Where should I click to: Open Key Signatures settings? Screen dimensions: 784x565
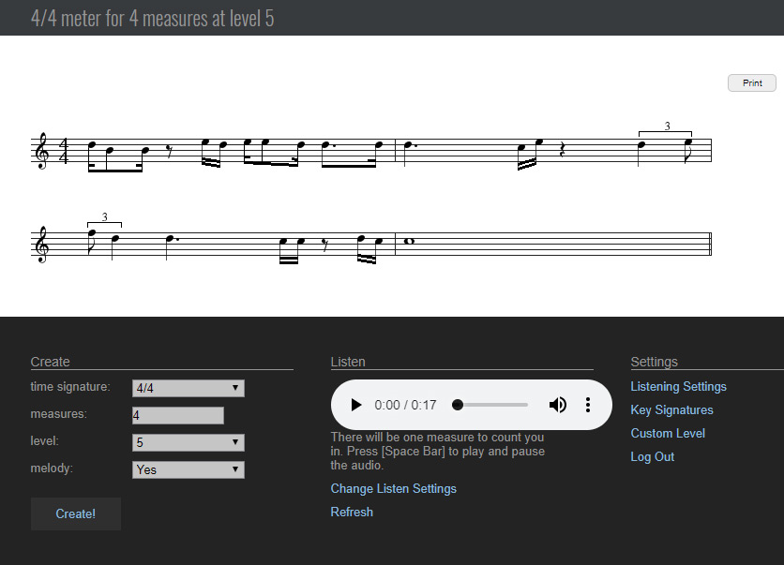(671, 409)
